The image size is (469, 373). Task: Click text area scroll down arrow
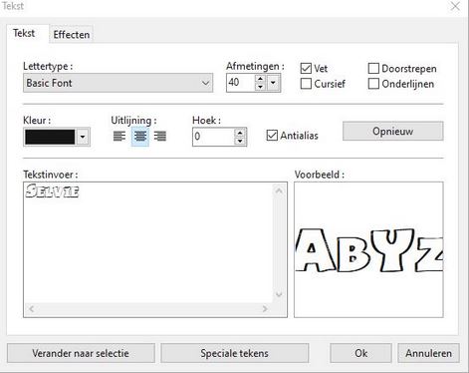(279, 294)
